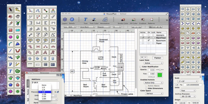Image resolution: width=208 pixels, height=104 pixels.
Task: Select the blue diagonal line tool
Action: [10, 50]
